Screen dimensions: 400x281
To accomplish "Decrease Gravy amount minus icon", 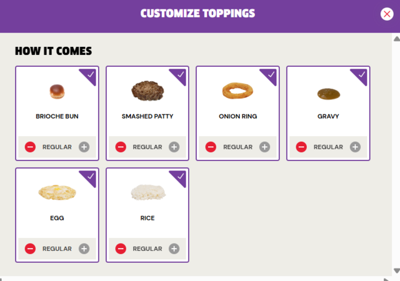I will [x=301, y=147].
